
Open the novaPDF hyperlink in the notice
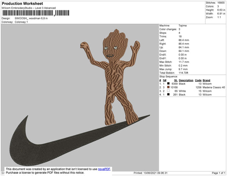tap(104, 169)
